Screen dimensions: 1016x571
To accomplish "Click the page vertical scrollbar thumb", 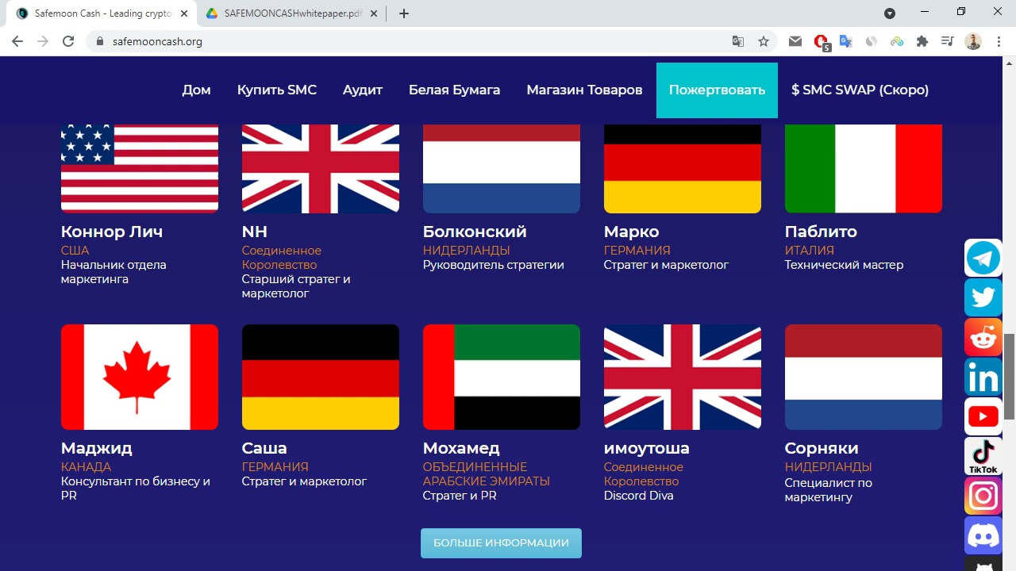I will click(1009, 377).
